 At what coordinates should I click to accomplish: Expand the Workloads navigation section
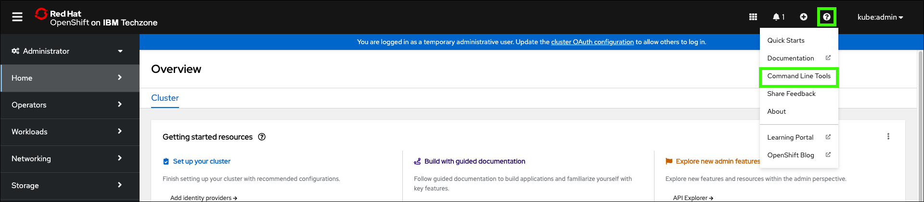[x=67, y=131]
